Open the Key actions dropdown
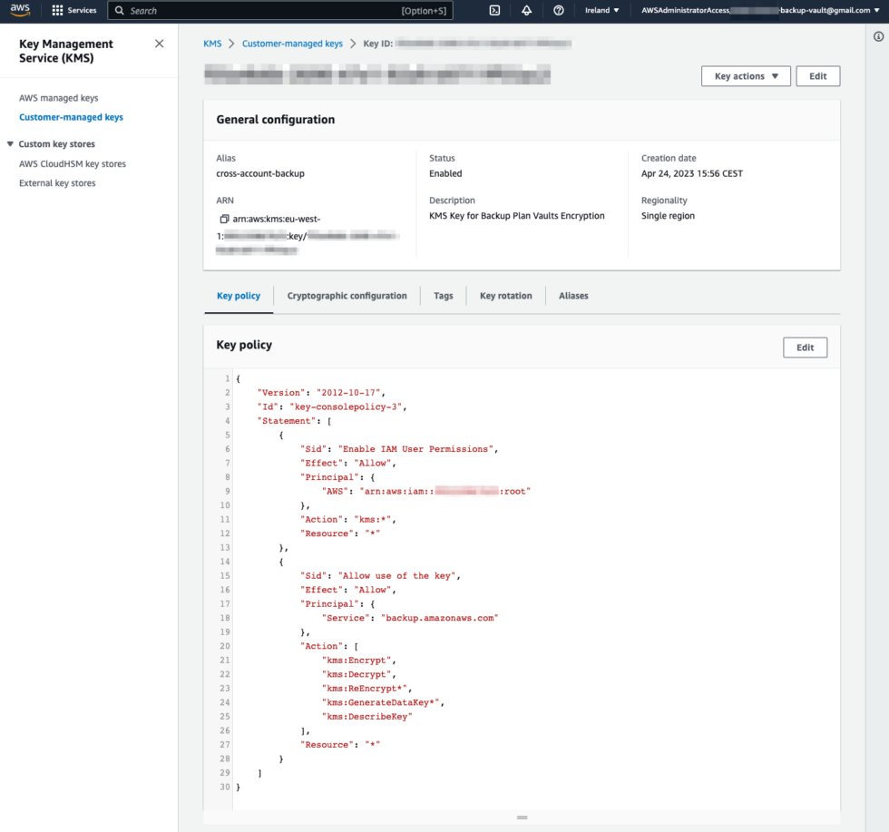 click(746, 76)
